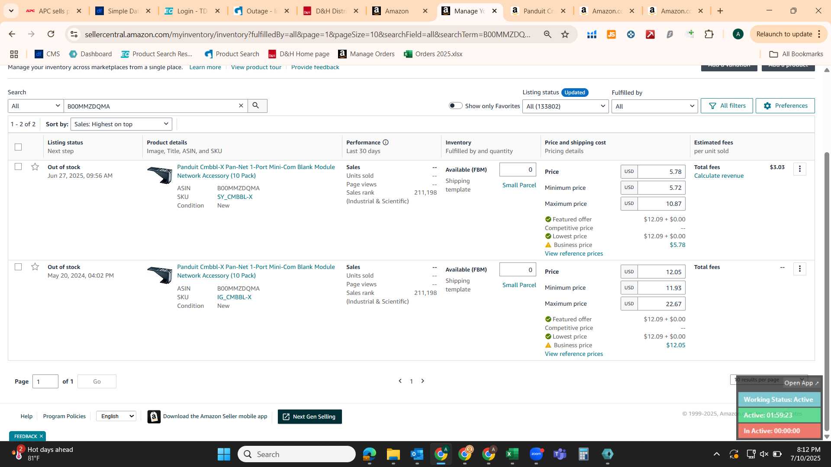Click the All filters button
This screenshot has width=831, height=467.
tap(727, 106)
